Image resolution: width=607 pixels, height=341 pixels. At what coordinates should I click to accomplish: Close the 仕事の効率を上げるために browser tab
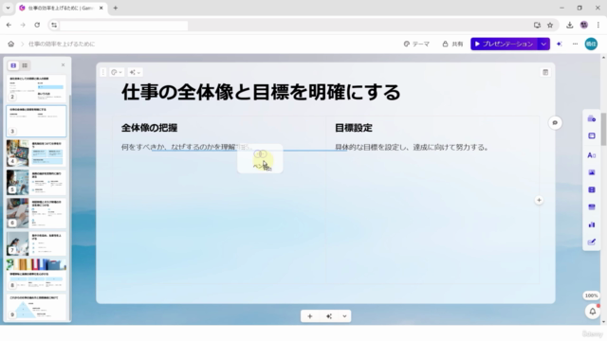(x=101, y=9)
